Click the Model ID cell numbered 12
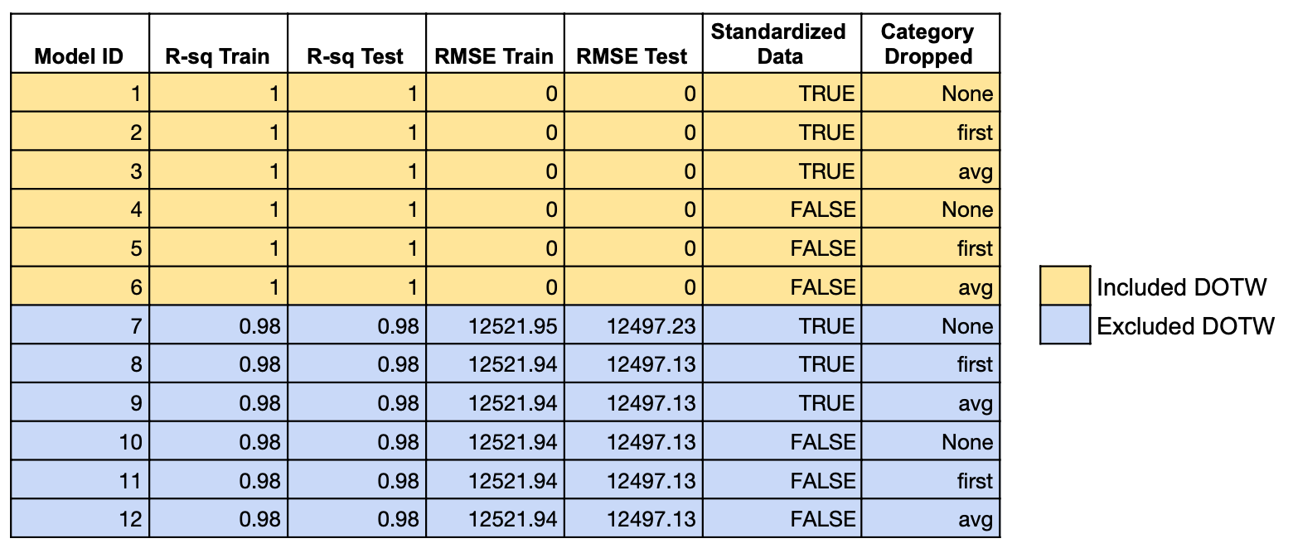The height and width of the screenshot is (553, 1293). [130, 520]
